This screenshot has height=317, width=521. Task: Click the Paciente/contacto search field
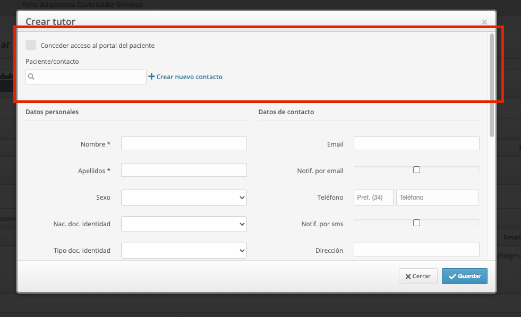tap(86, 77)
